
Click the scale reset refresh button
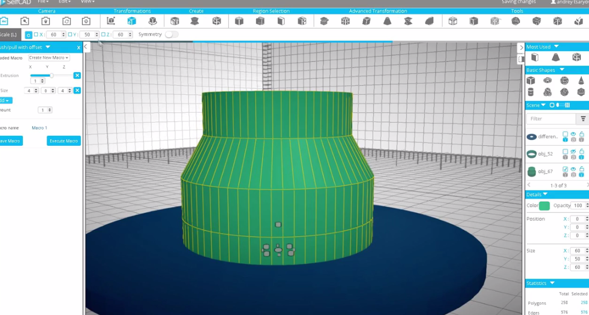click(x=28, y=35)
